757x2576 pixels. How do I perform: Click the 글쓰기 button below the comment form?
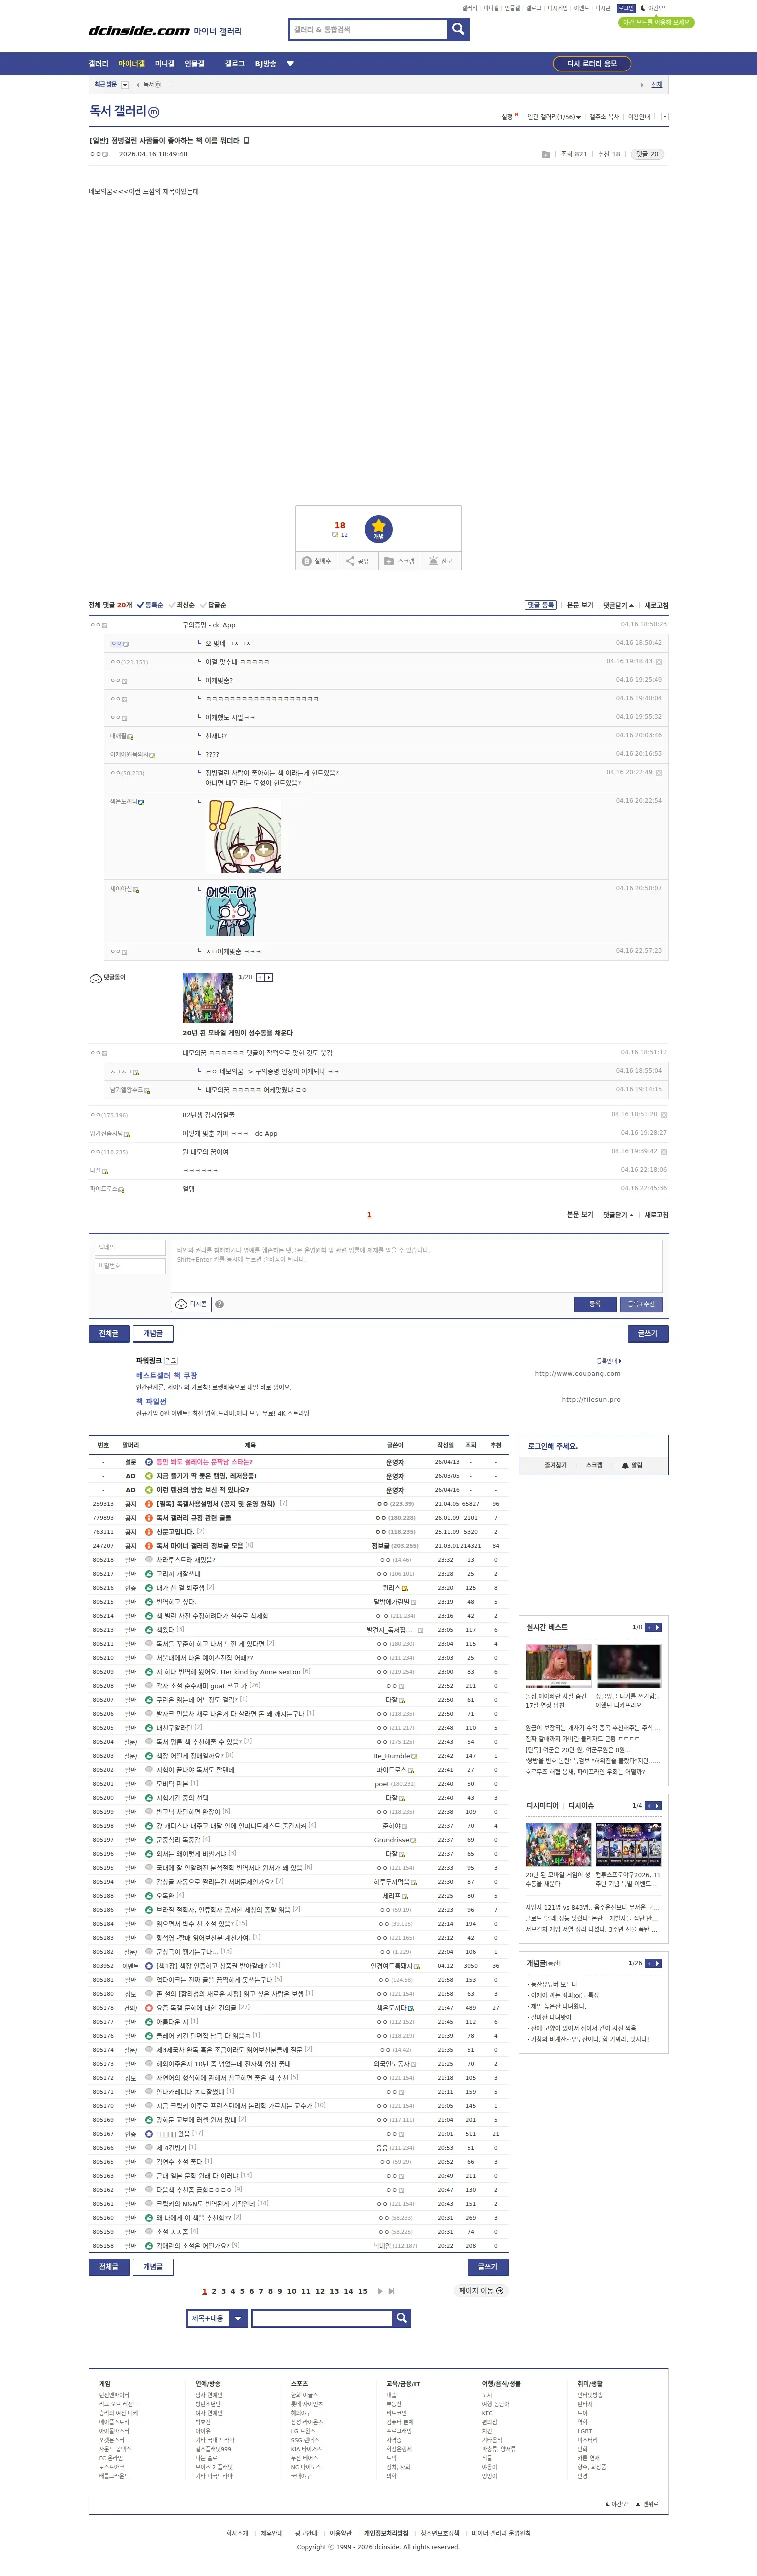click(647, 1333)
